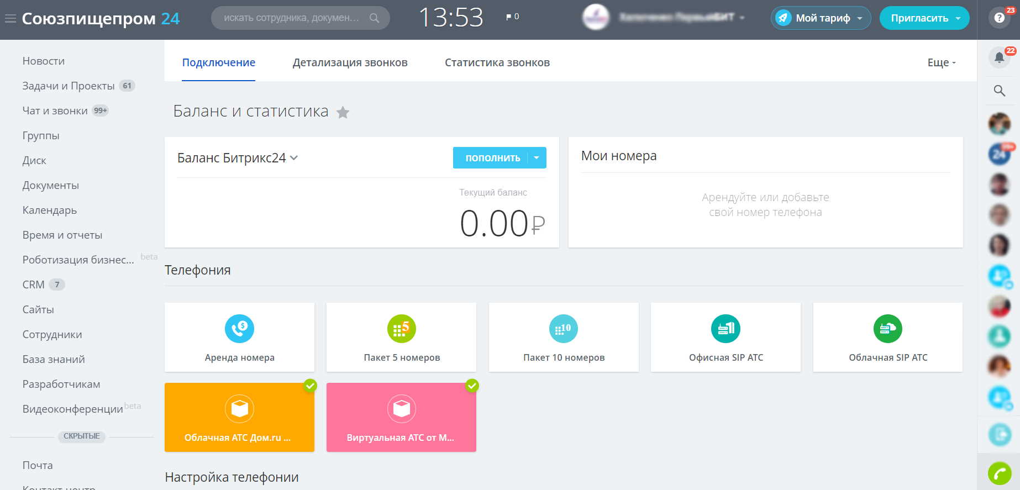
Task: Click the Пополнить button
Action: coord(492,158)
